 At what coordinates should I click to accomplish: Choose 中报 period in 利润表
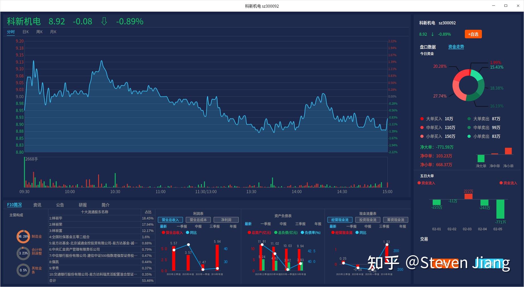[198, 226]
